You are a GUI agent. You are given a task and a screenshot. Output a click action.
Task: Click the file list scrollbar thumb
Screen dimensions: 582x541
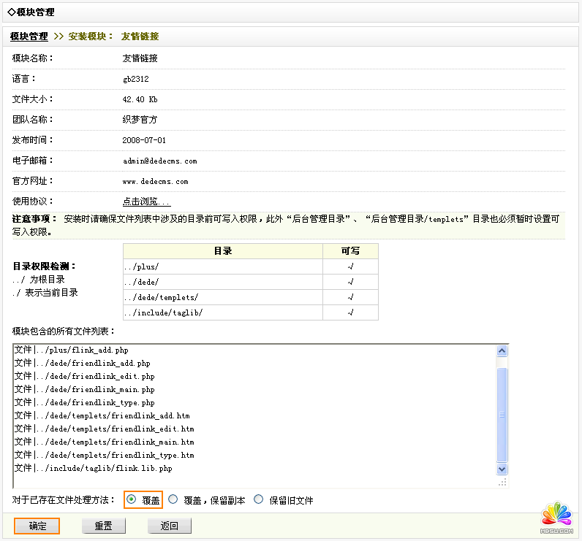pos(502,414)
